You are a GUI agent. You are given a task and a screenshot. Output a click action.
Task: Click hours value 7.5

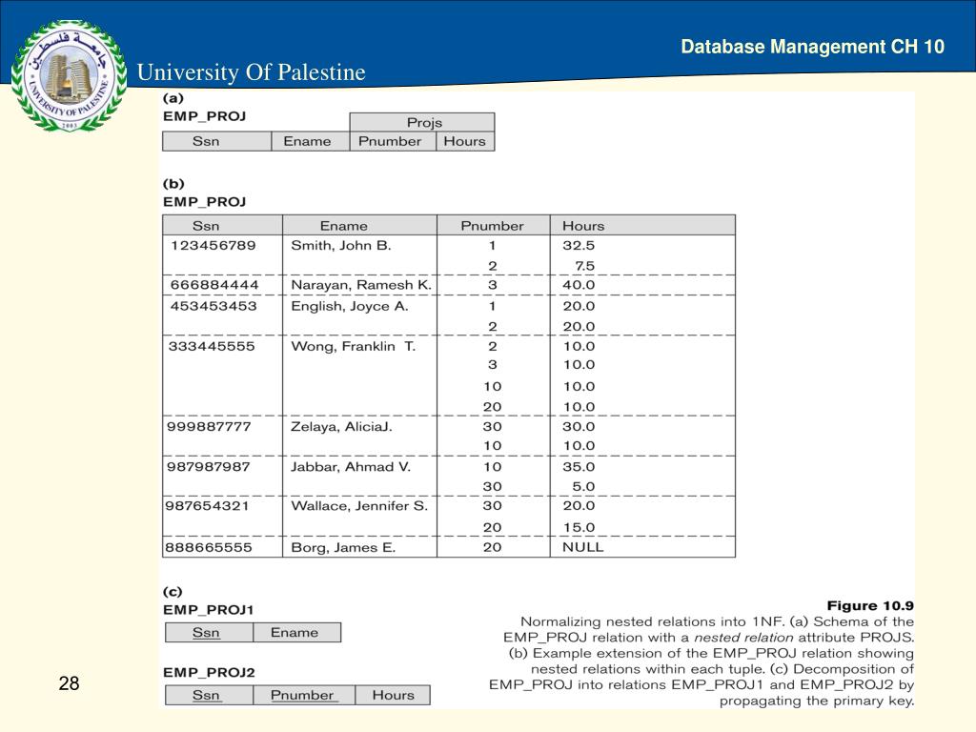pyautogui.click(x=584, y=266)
